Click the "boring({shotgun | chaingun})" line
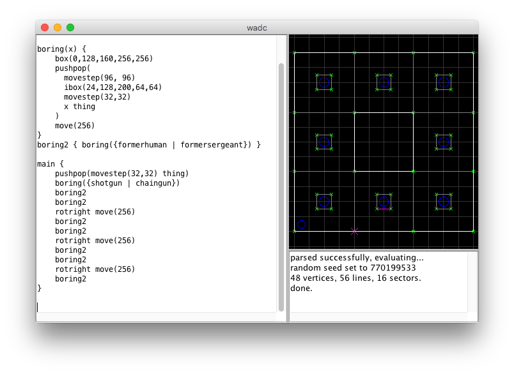The width and height of the screenshot is (514, 374). coord(118,183)
